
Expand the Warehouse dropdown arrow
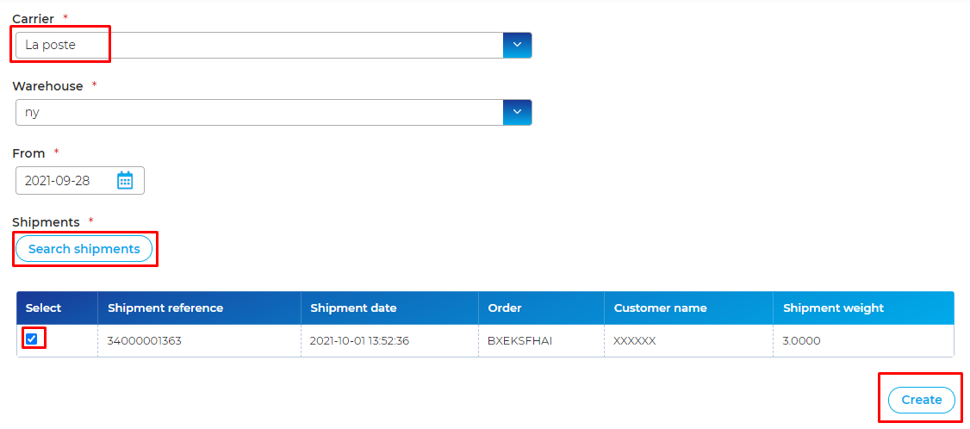[x=517, y=113]
